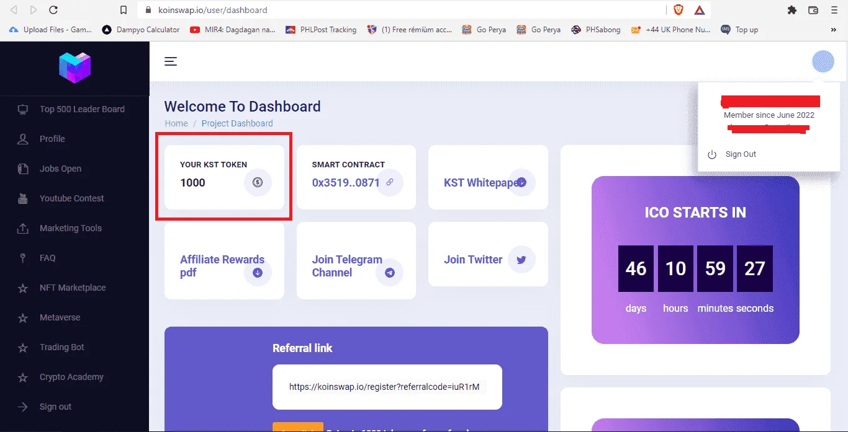Click Join Twitter

pyautogui.click(x=473, y=260)
